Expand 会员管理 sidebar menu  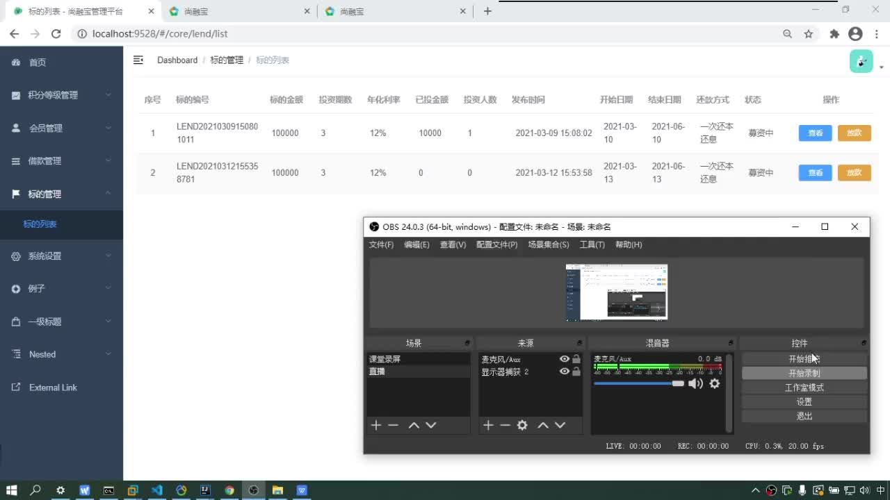pos(61,128)
